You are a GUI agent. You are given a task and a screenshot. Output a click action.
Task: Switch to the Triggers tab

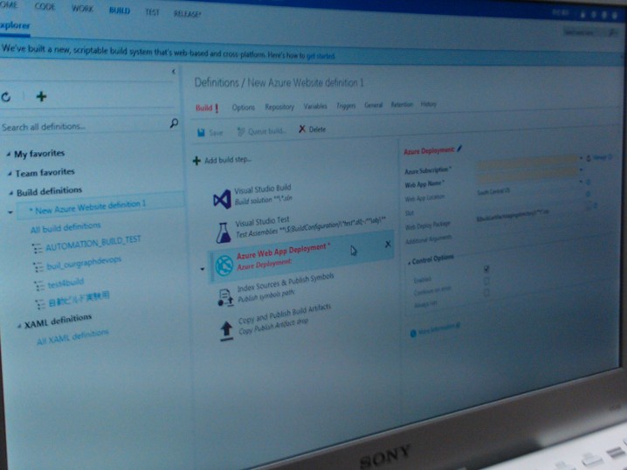(x=346, y=106)
